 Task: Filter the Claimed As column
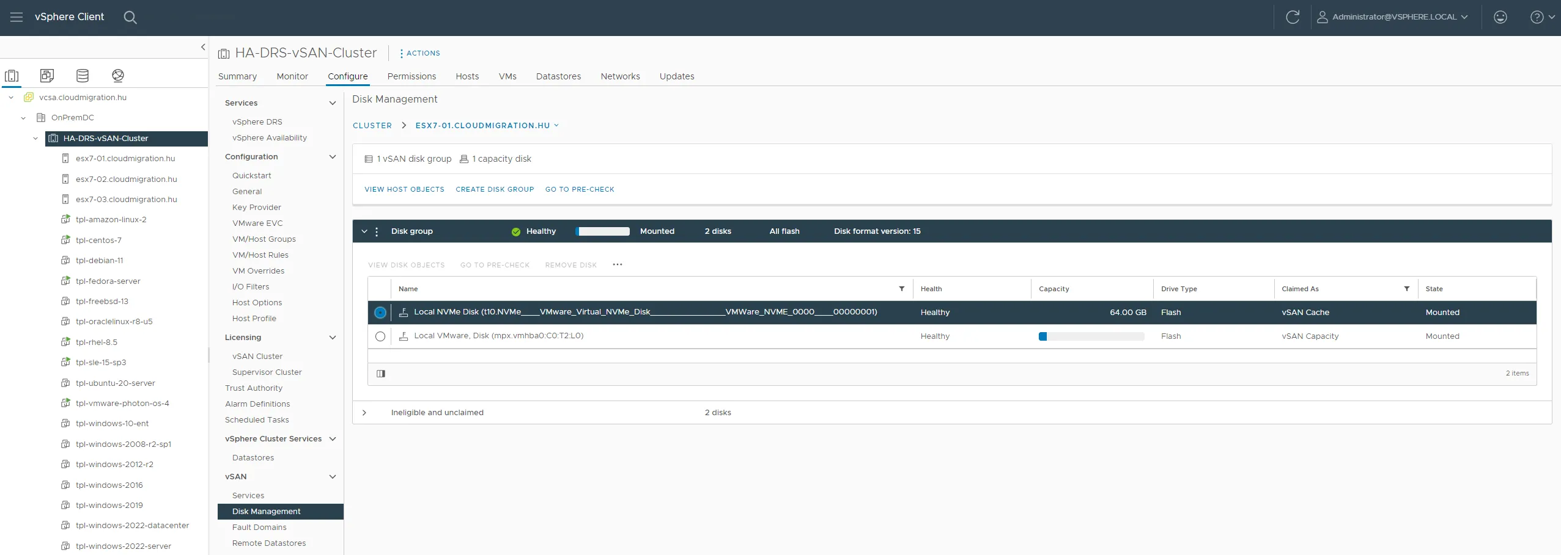(x=1406, y=289)
